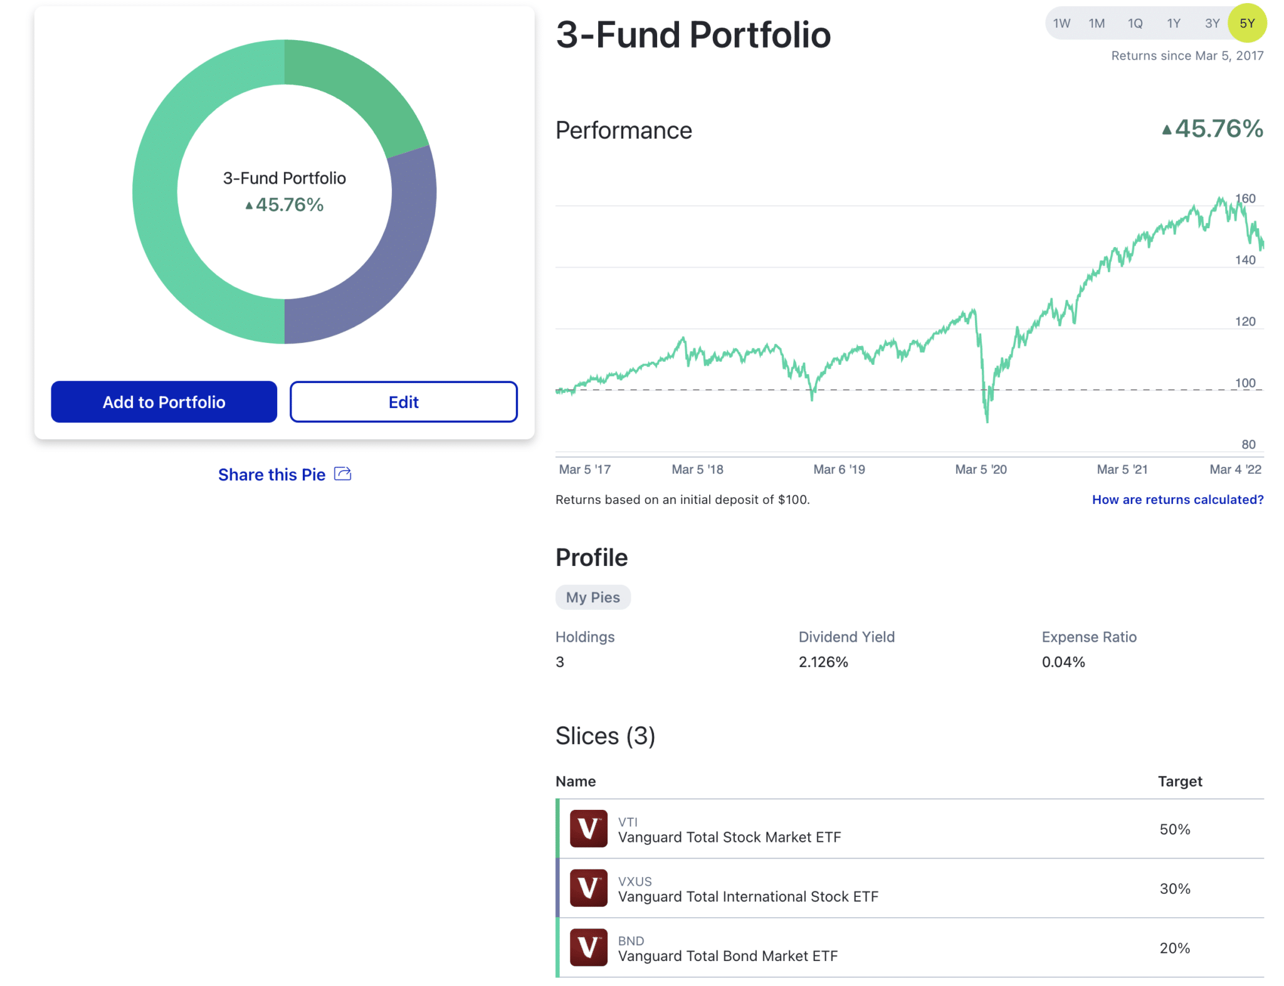
Task: Choose the 3Y time range
Action: [1212, 23]
